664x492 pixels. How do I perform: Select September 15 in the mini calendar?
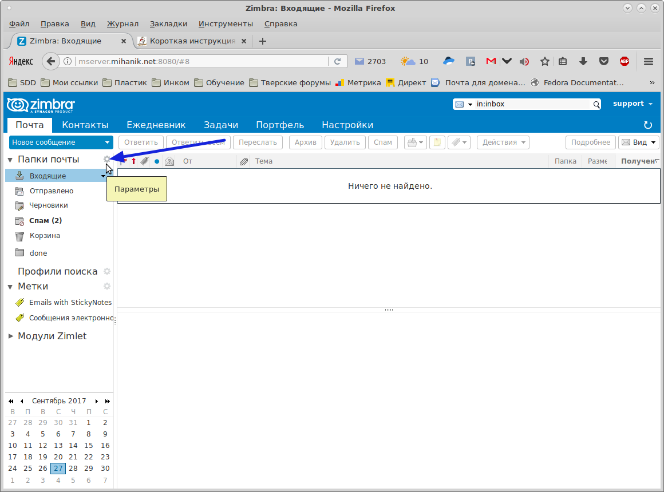pyautogui.click(x=89, y=446)
